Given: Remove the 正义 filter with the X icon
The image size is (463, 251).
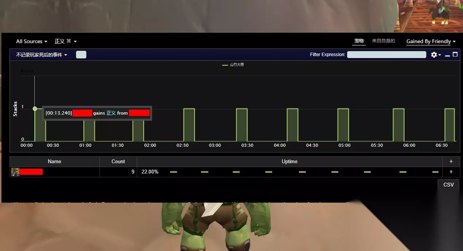Looking at the screenshot, I should pyautogui.click(x=68, y=41).
